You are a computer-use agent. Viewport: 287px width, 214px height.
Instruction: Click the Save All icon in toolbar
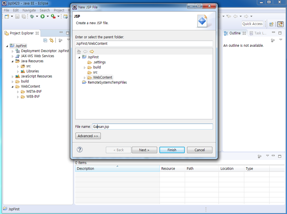point(24,16)
